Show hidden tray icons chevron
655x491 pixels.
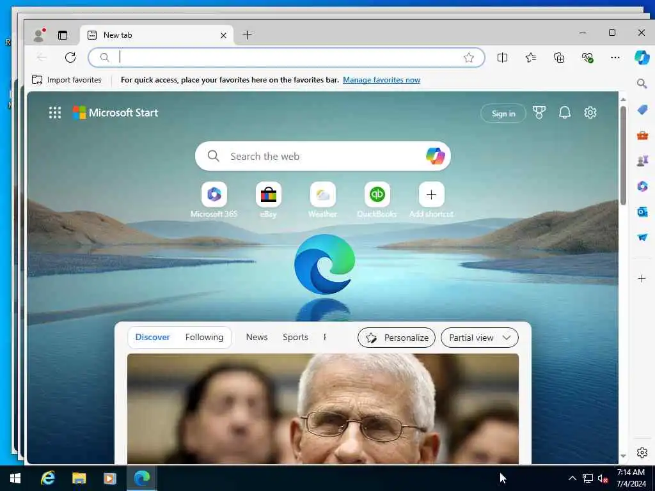tap(572, 478)
